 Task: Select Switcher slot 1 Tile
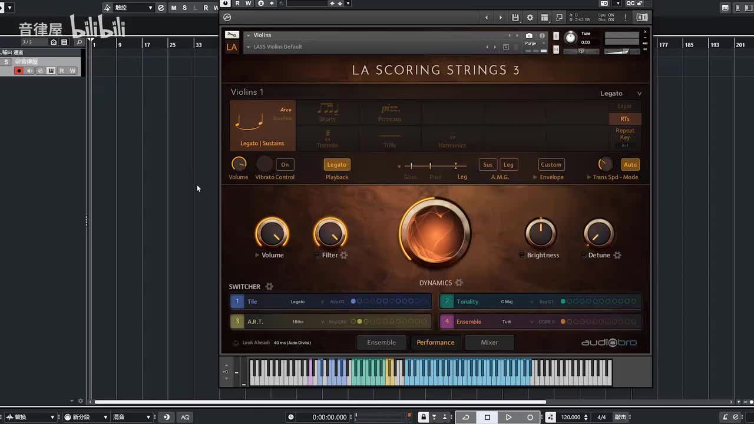click(x=237, y=302)
